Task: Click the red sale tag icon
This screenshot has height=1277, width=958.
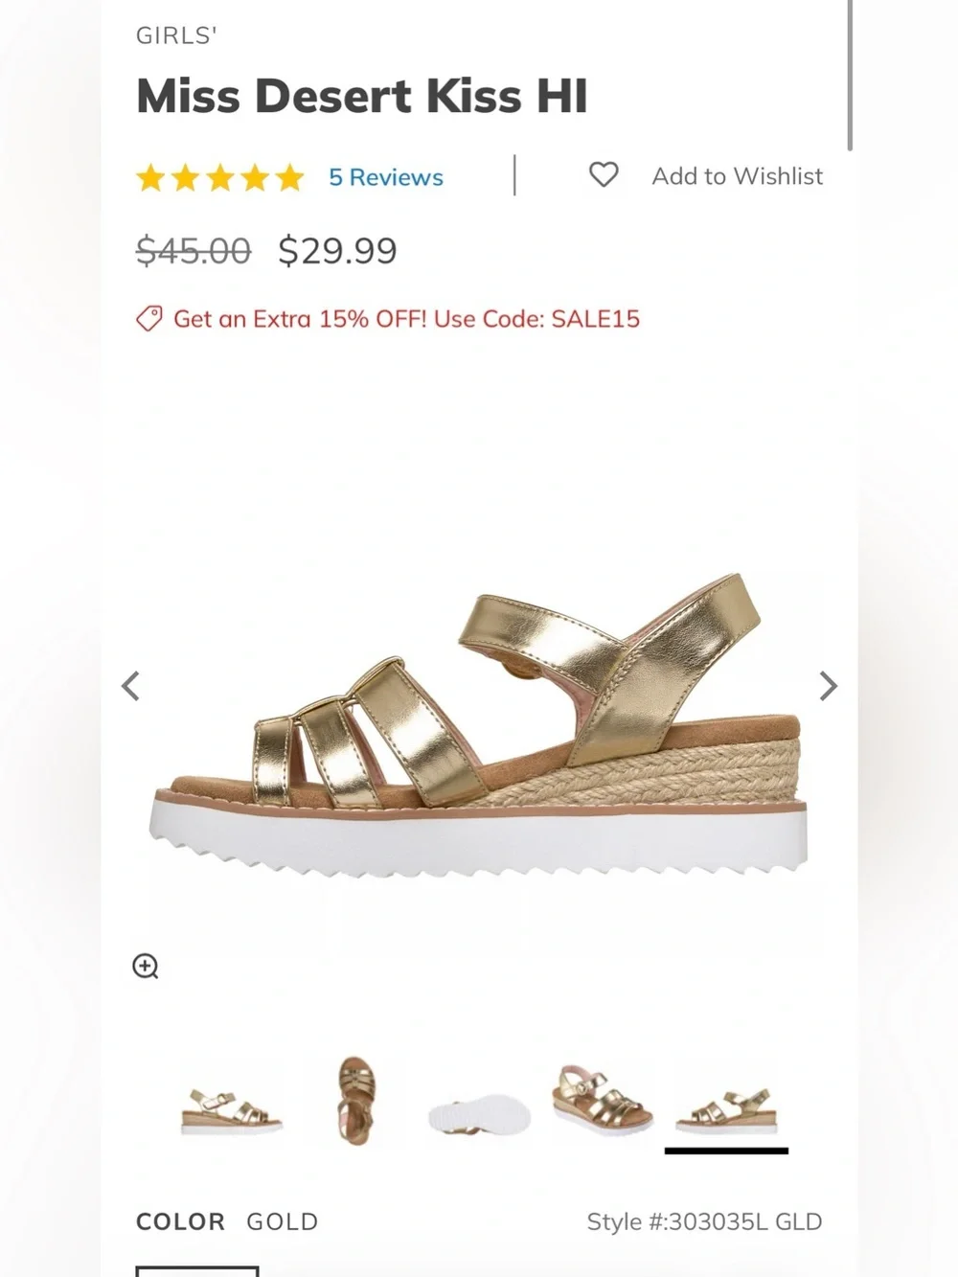Action: point(149,319)
